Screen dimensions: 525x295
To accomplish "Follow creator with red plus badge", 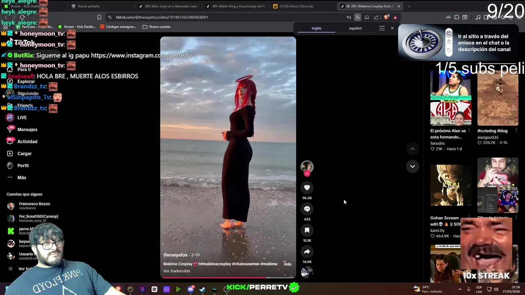I will click(307, 173).
